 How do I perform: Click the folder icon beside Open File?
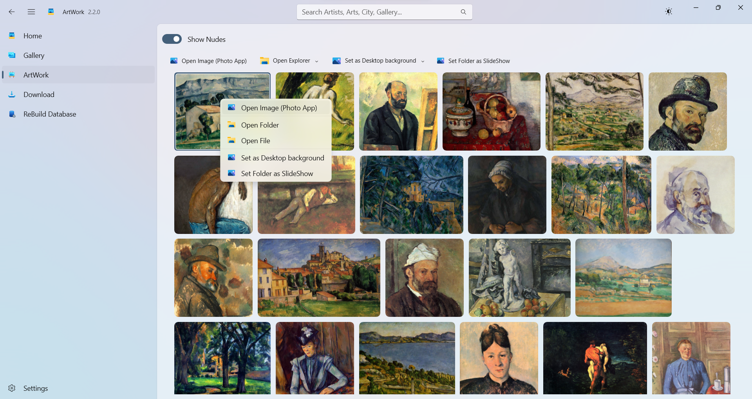tap(231, 140)
